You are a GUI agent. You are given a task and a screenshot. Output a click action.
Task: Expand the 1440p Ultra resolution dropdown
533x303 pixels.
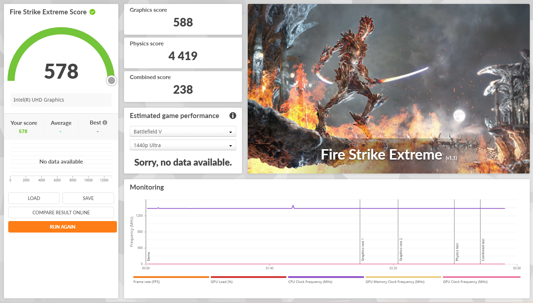[183, 145]
